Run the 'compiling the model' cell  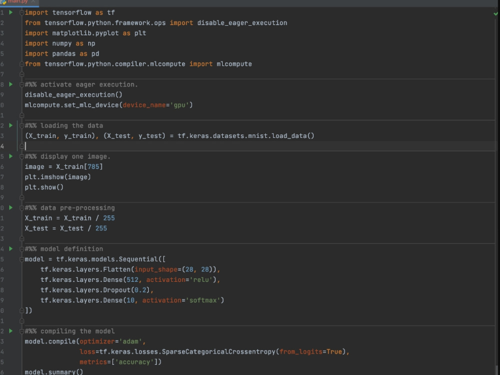point(11,331)
